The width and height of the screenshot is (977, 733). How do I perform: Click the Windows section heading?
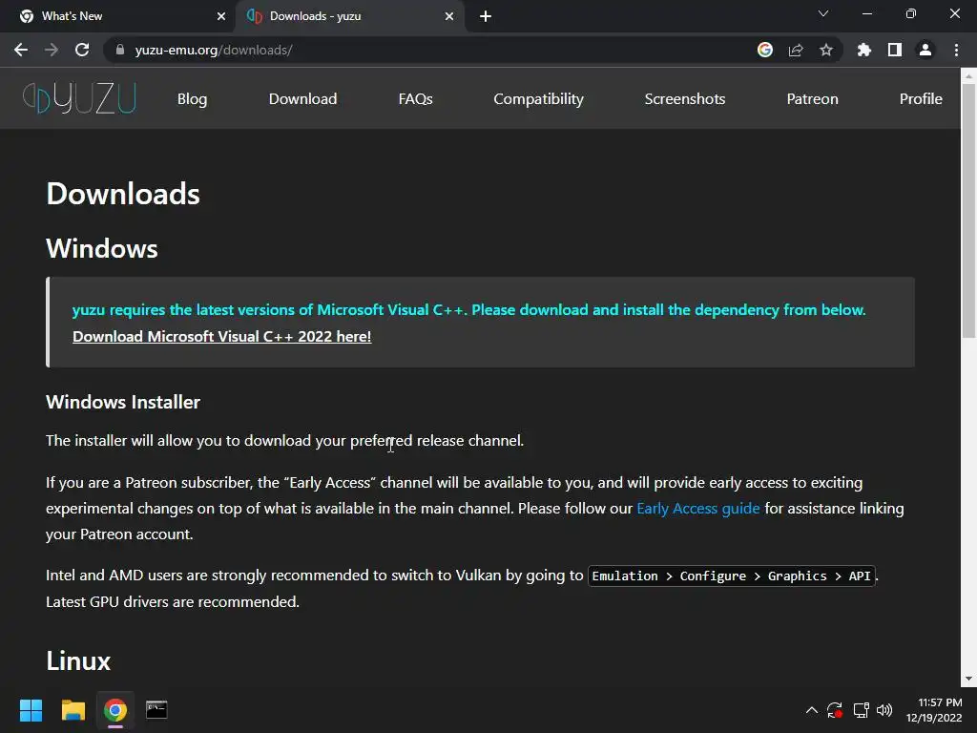(x=101, y=249)
